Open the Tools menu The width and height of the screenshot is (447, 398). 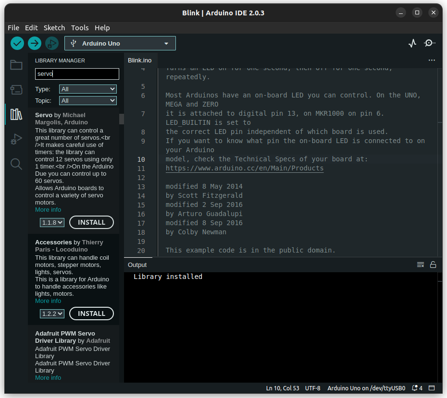[80, 28]
